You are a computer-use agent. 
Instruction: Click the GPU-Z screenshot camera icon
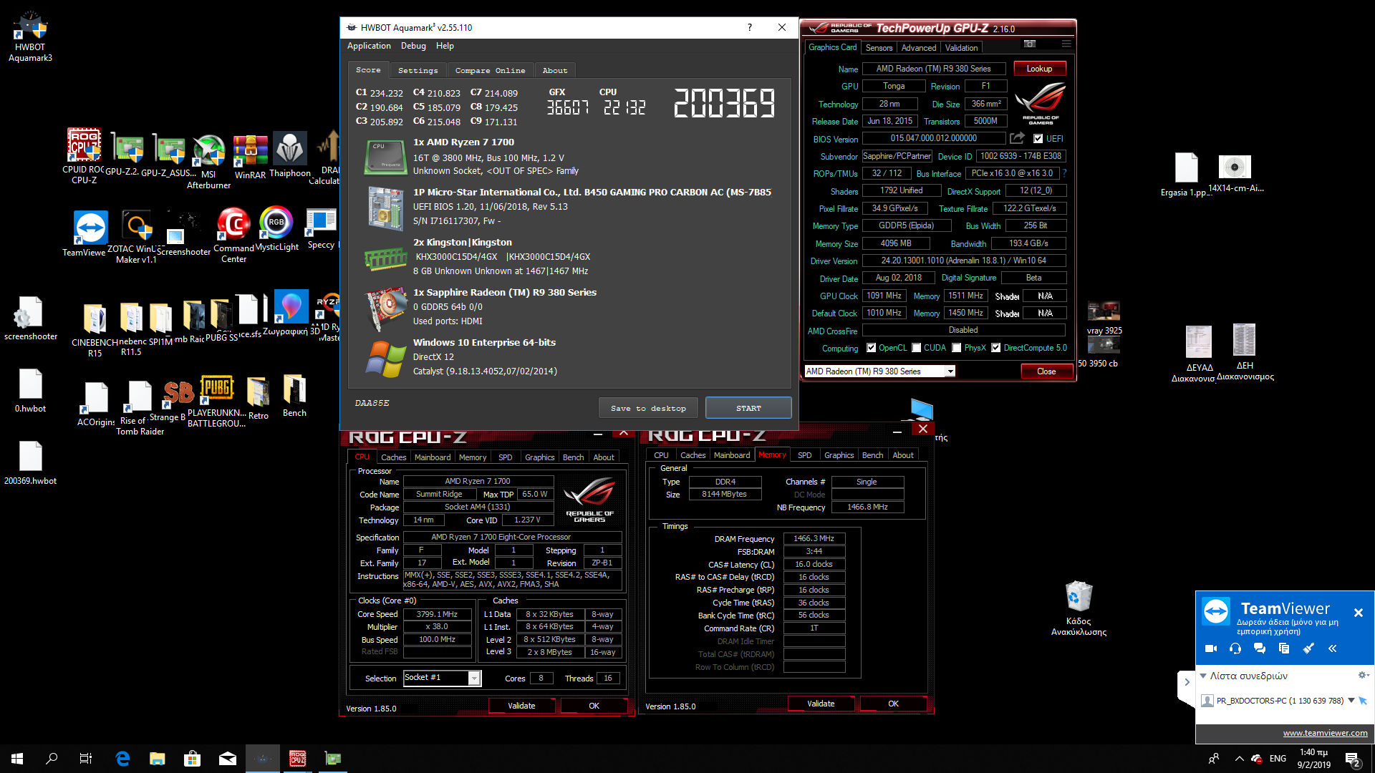(1030, 44)
